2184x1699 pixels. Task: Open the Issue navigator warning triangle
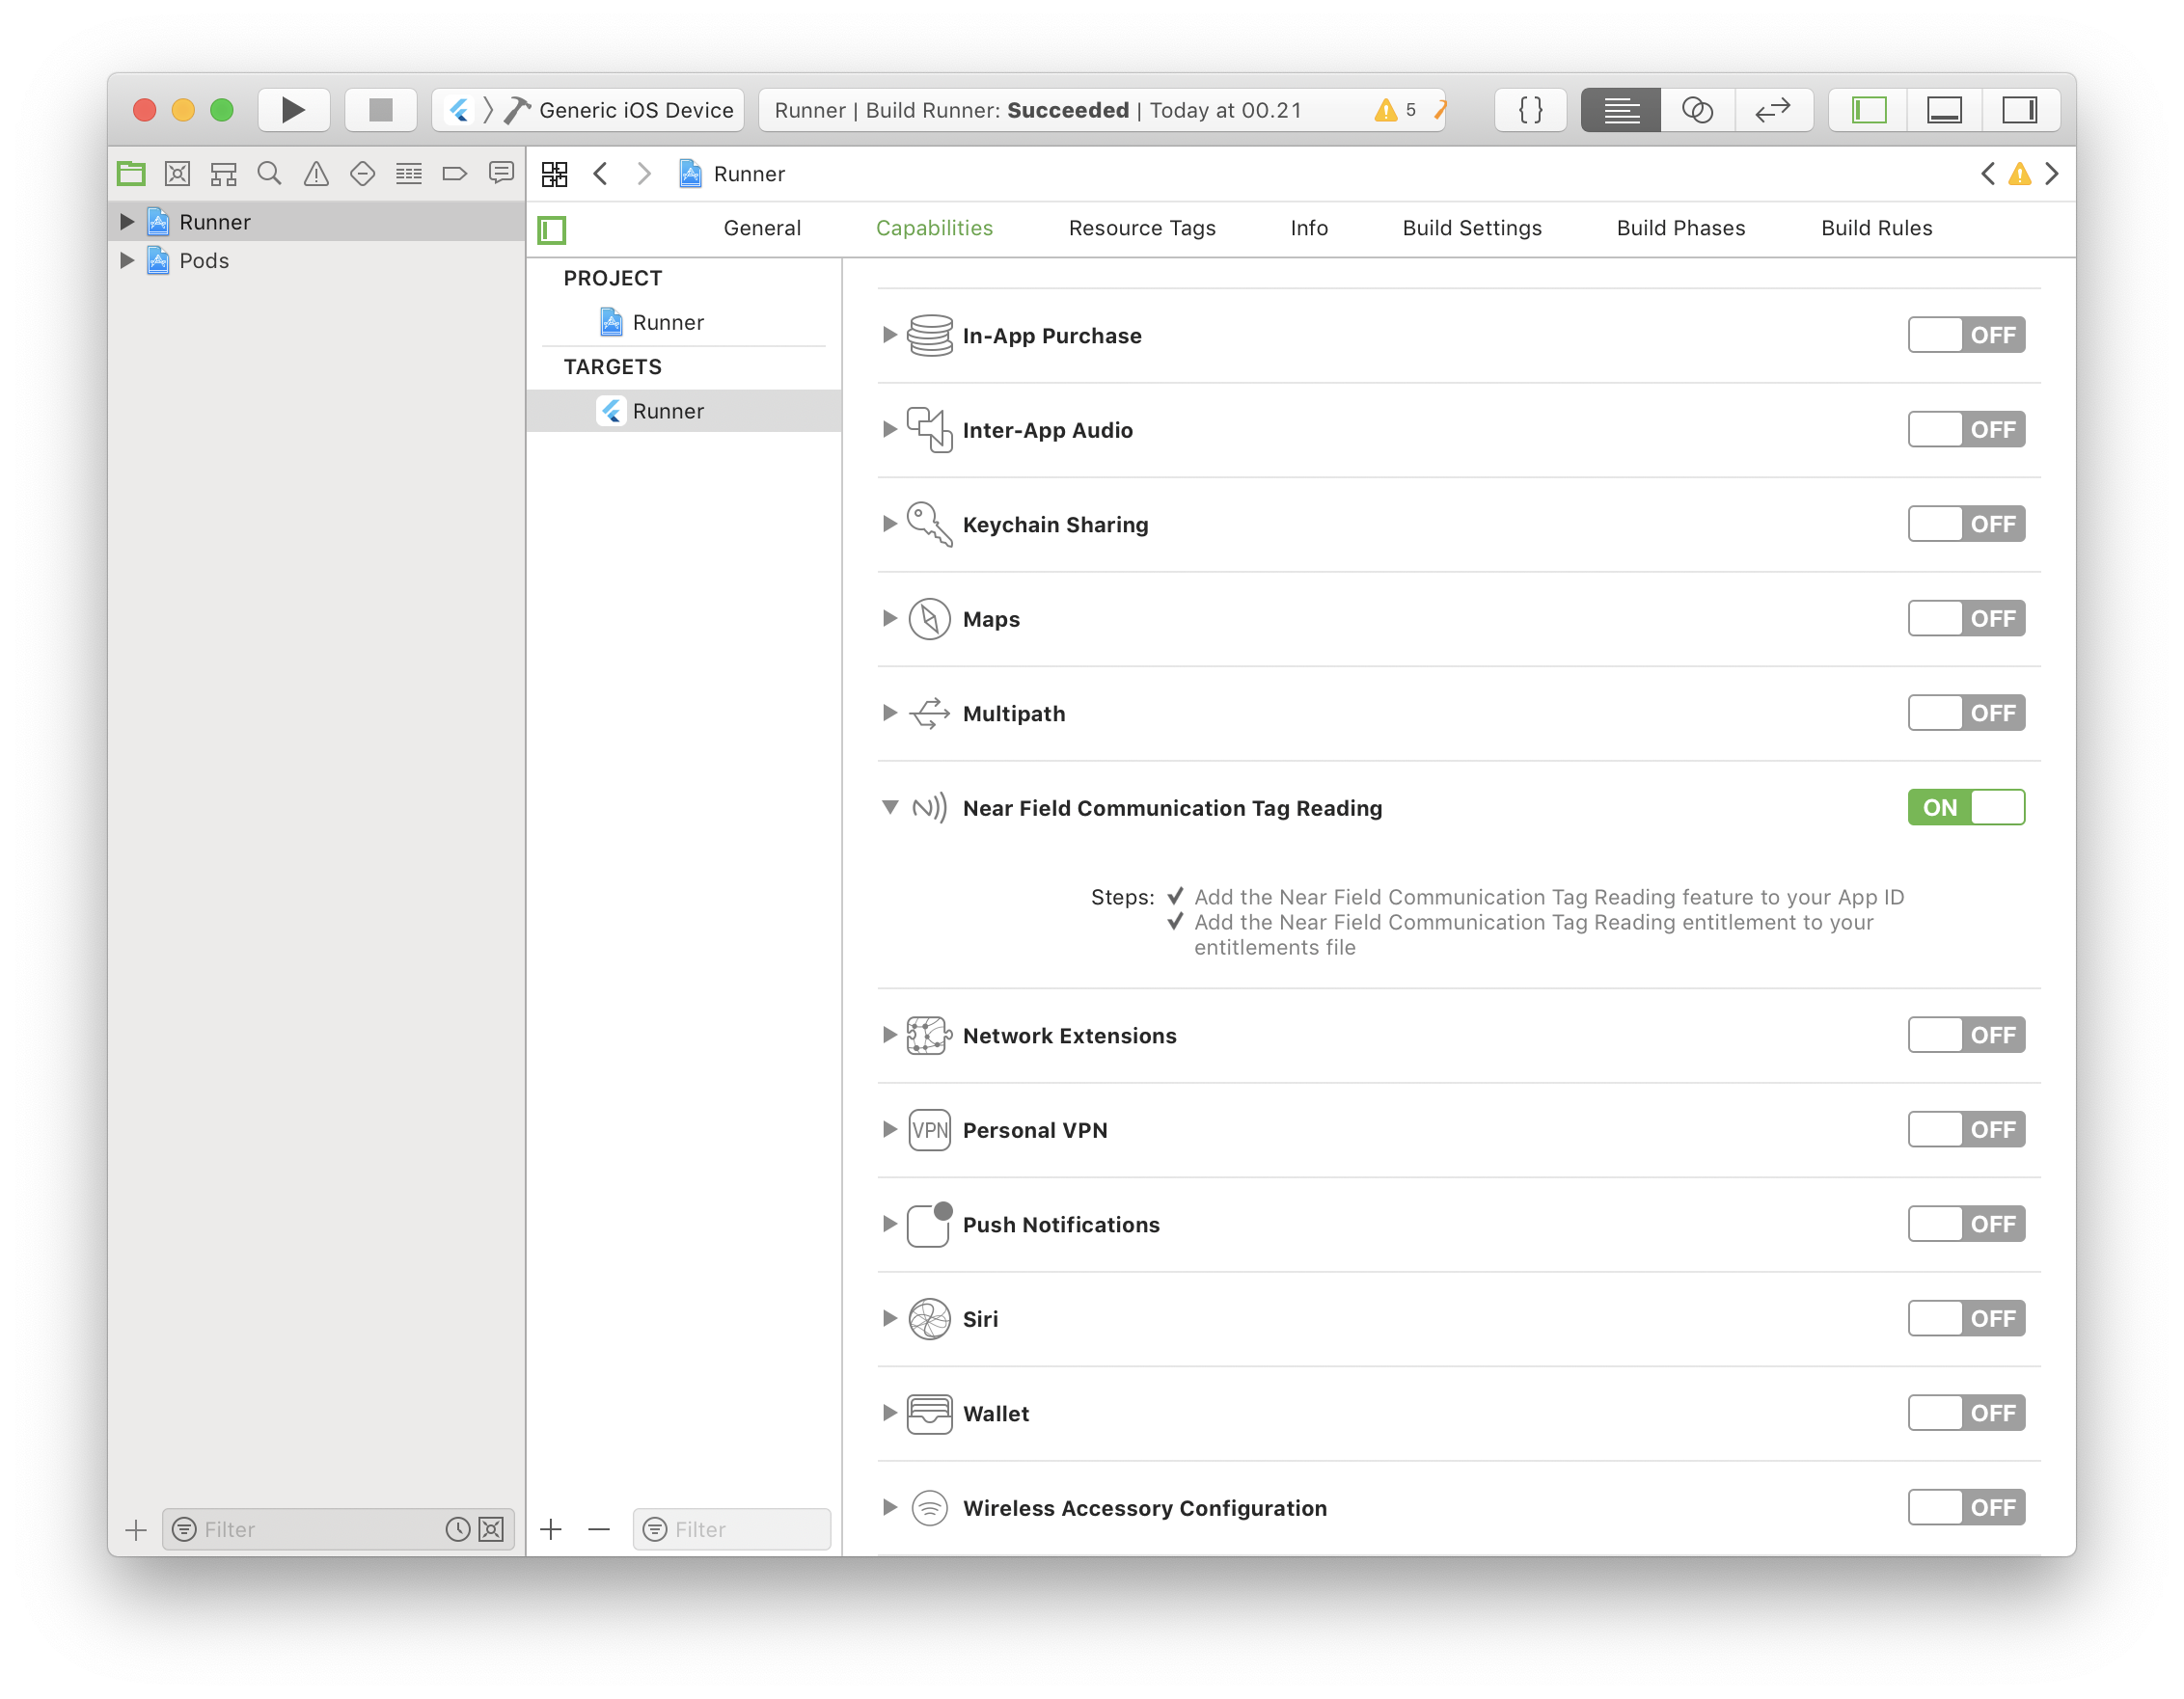pos(316,172)
